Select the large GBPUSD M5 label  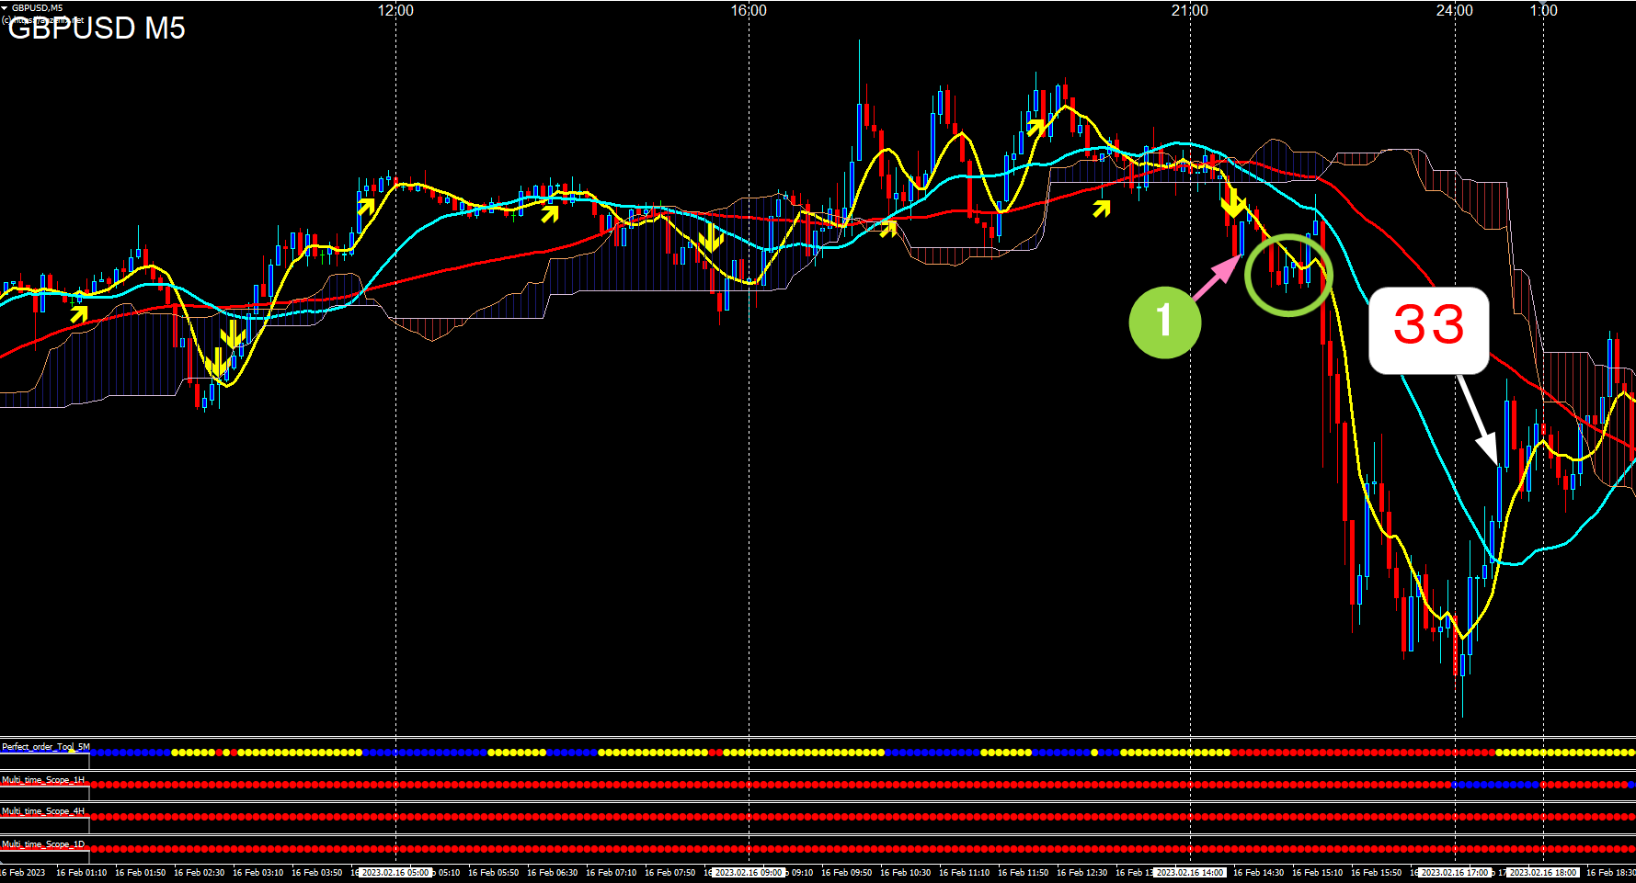(97, 28)
